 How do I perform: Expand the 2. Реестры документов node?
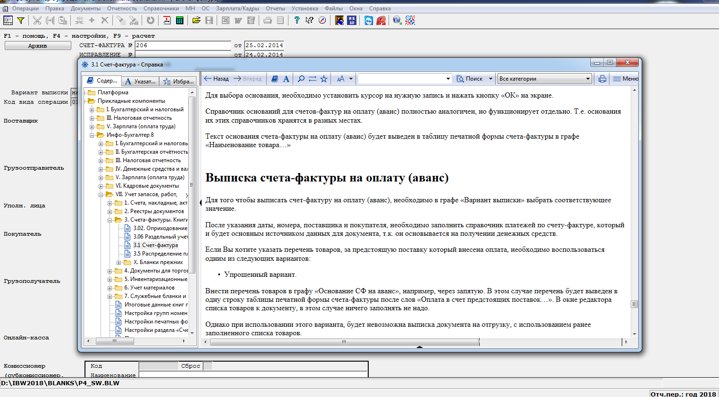(x=110, y=211)
